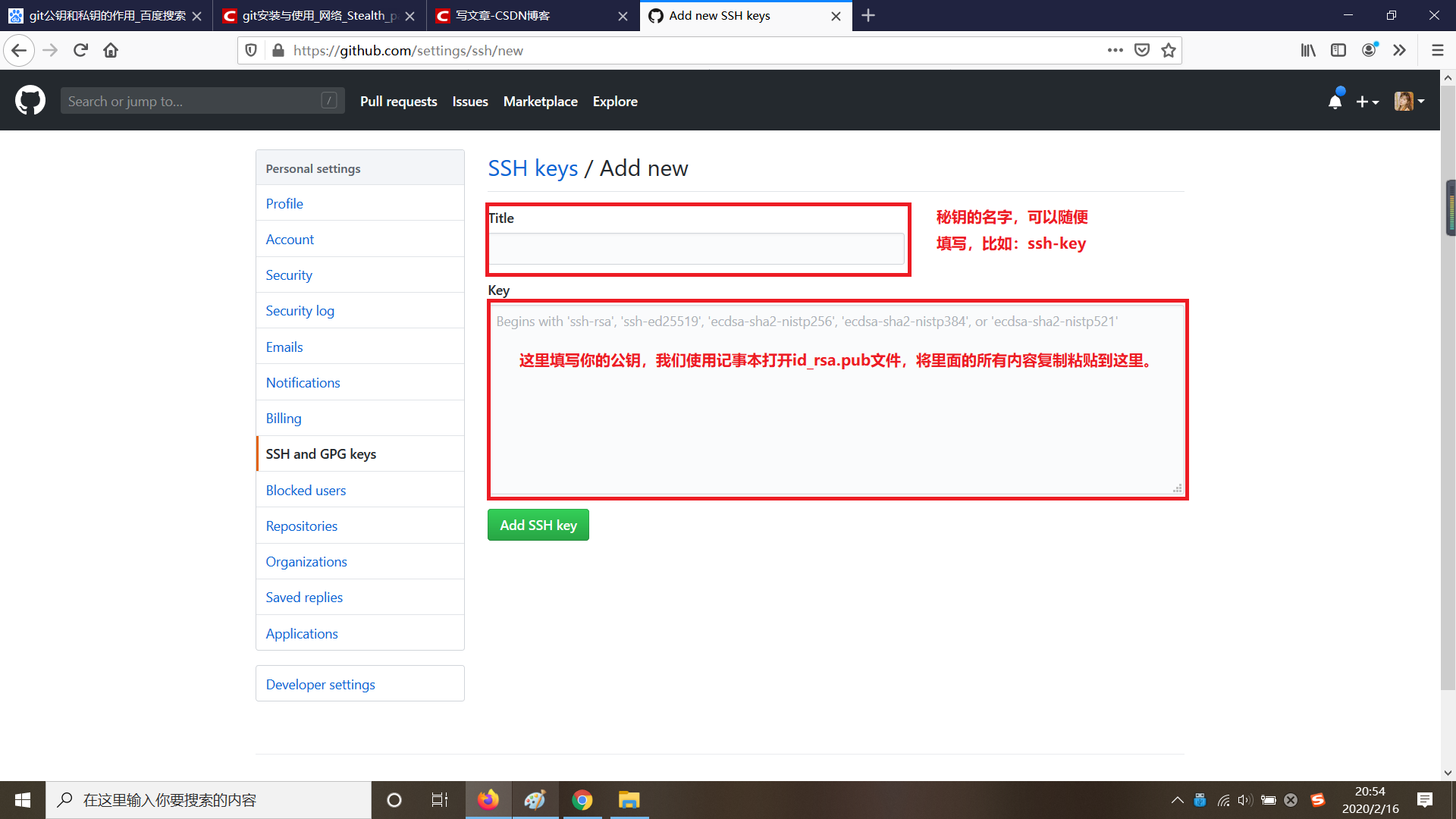
Task: Expand the plus create-new dropdown
Action: tap(1367, 101)
